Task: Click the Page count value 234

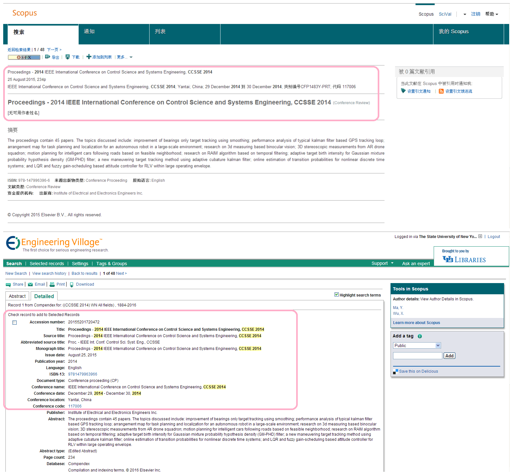Action: [x=71, y=457]
